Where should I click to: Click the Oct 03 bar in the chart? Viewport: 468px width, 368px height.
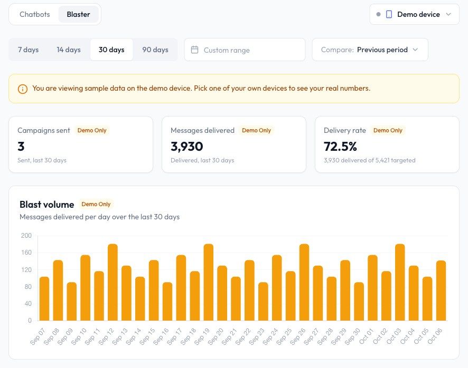click(x=400, y=283)
